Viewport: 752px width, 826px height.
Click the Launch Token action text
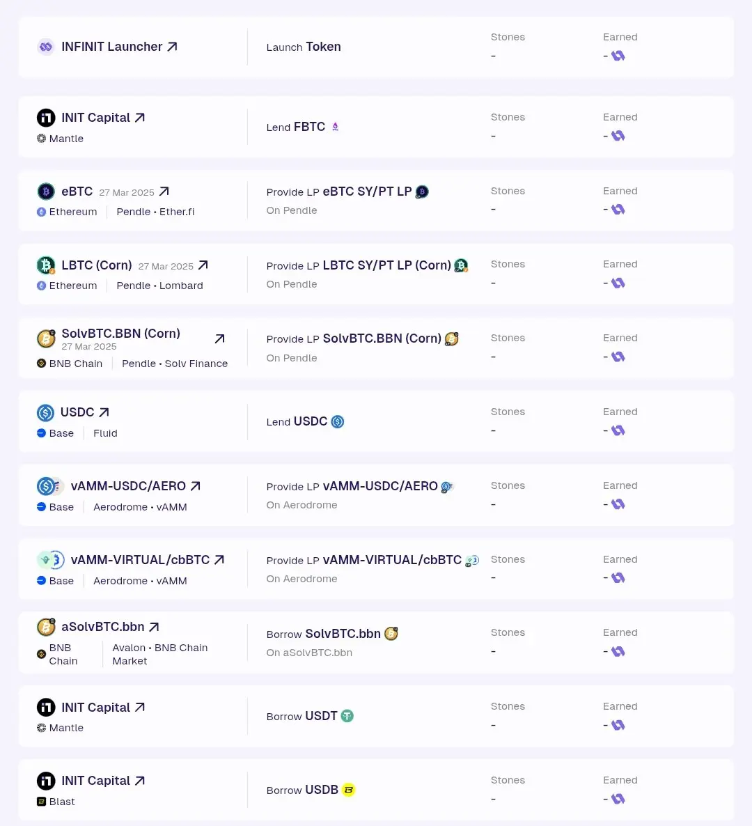(x=304, y=47)
